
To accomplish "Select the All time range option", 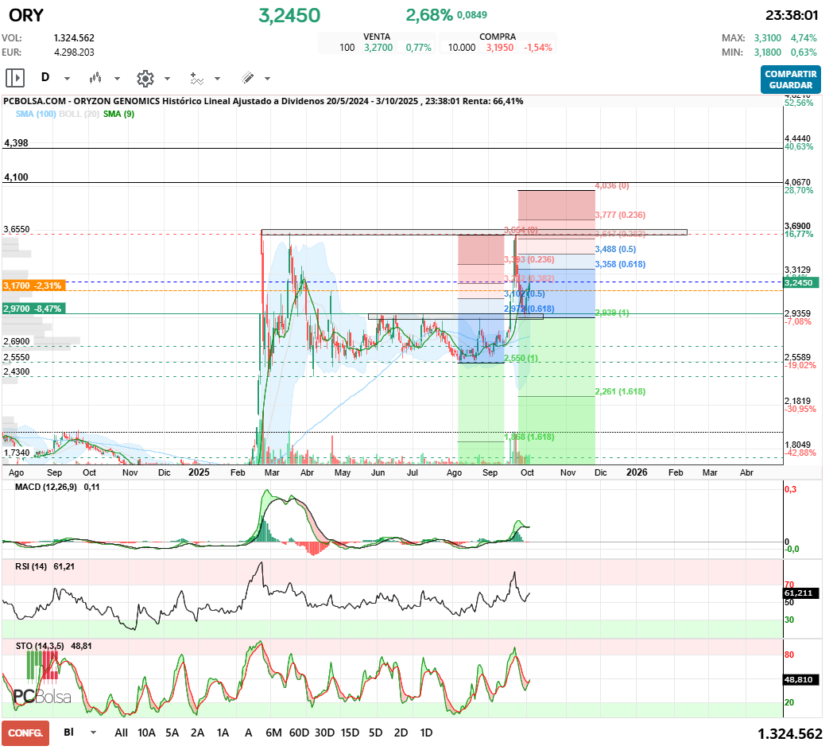I will pos(121,733).
